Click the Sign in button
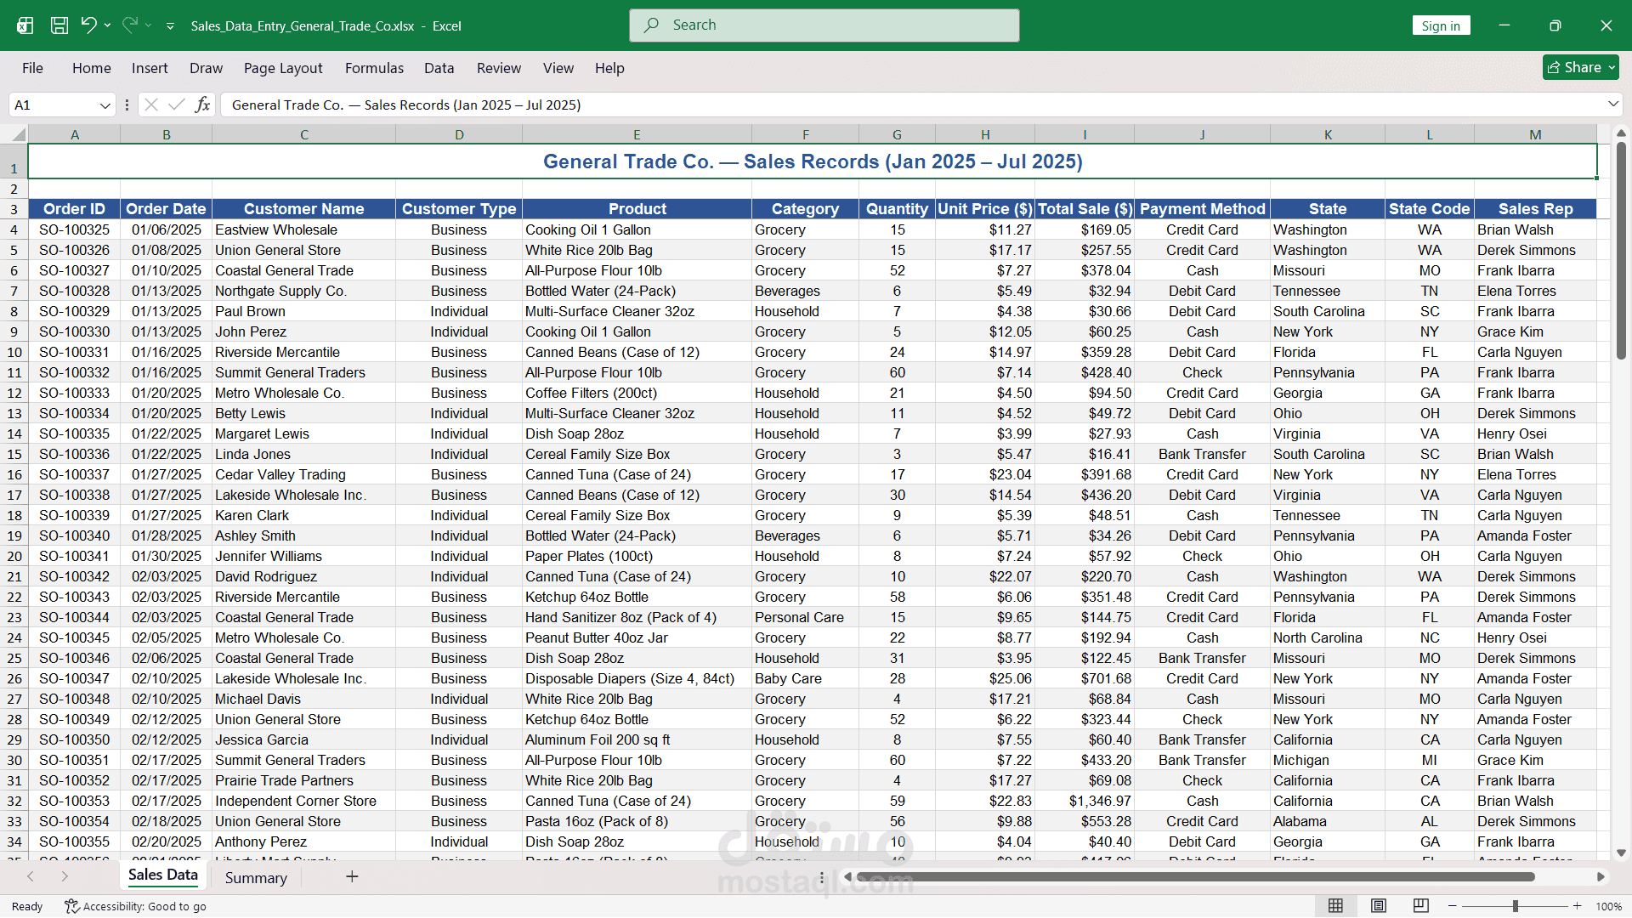This screenshot has width=1632, height=918. pos(1441,25)
